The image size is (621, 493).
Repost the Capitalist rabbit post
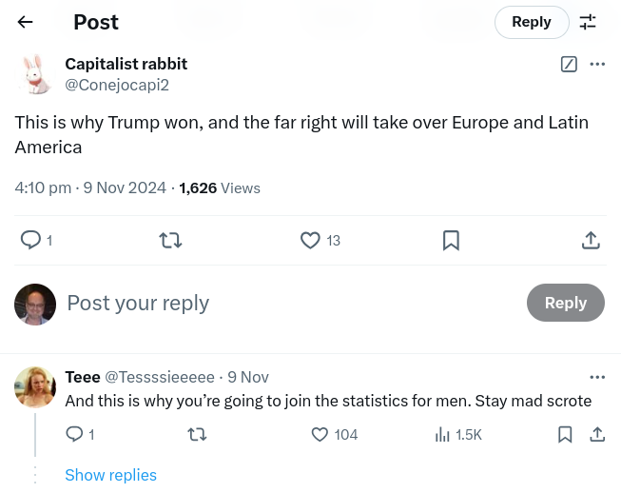tap(170, 241)
